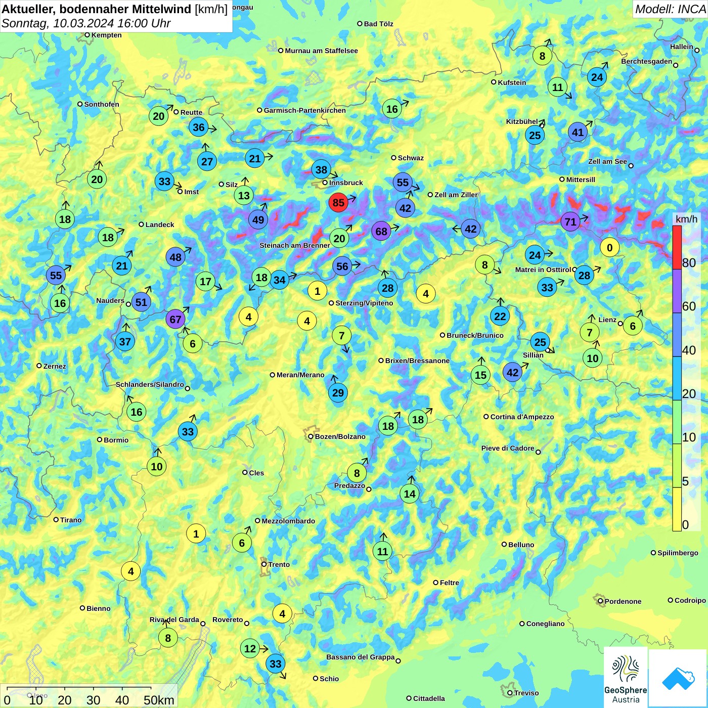Click the 38 marker above Innsbruck
This screenshot has width=708, height=708.
(x=322, y=169)
